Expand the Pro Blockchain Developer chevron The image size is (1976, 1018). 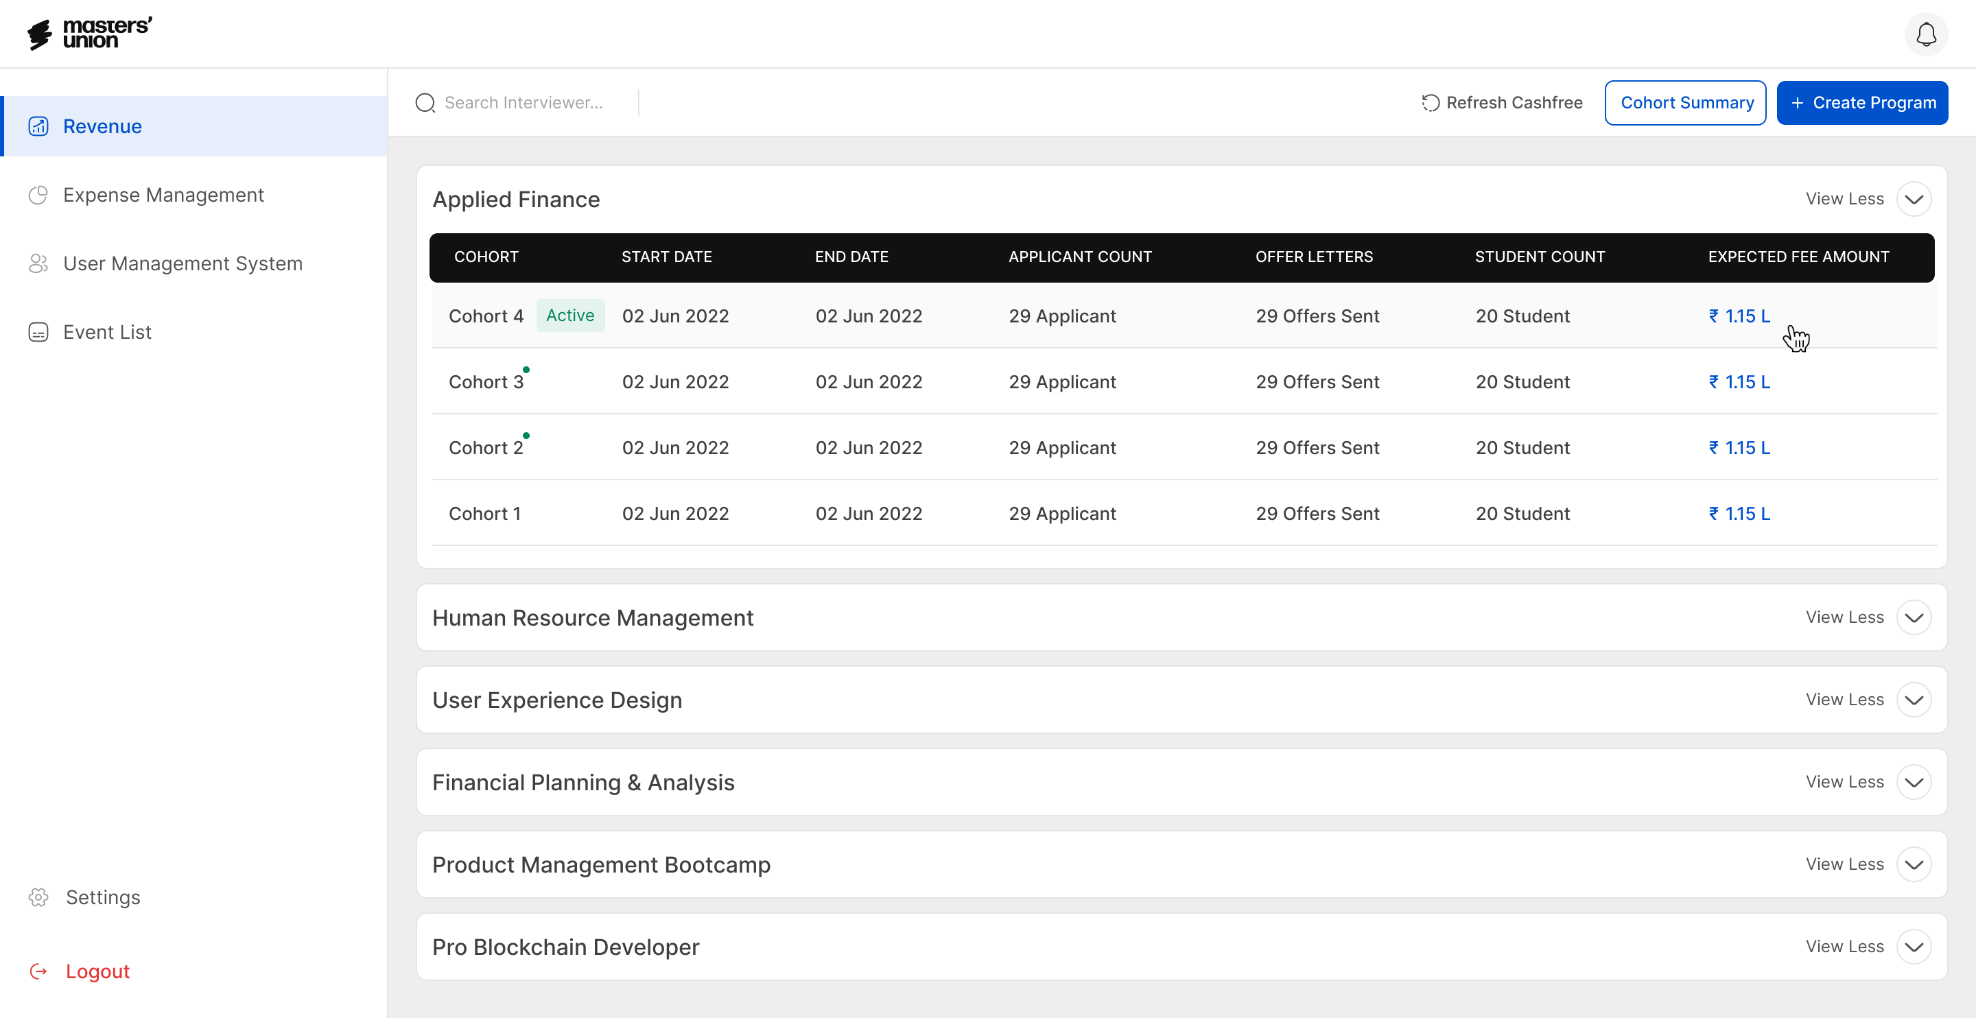pos(1913,947)
